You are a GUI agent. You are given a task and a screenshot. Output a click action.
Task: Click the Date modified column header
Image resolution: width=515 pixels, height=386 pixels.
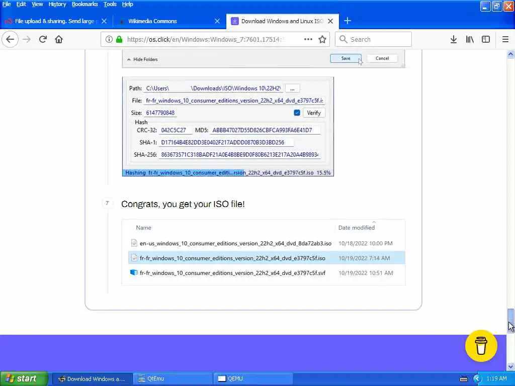[x=357, y=228]
